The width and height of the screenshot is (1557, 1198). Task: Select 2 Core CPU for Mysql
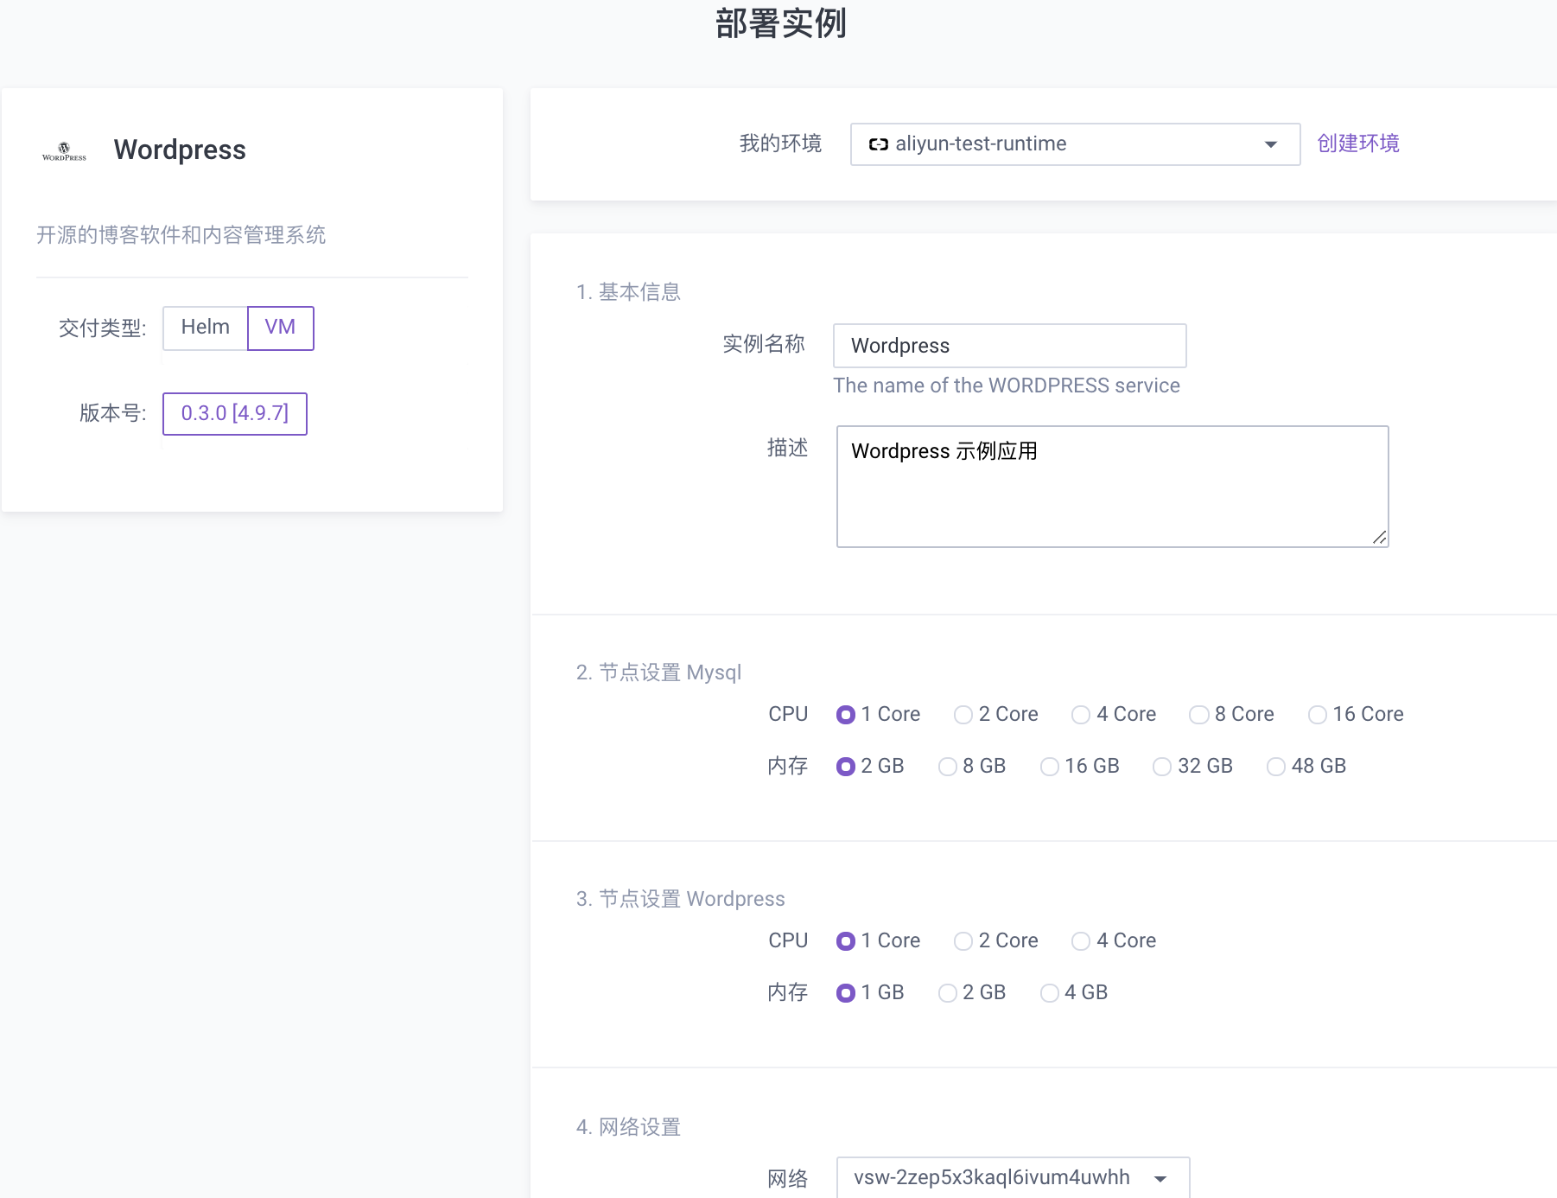point(963,715)
